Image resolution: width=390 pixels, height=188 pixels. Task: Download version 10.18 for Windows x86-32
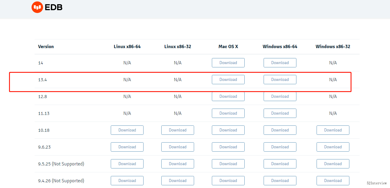click(x=333, y=130)
